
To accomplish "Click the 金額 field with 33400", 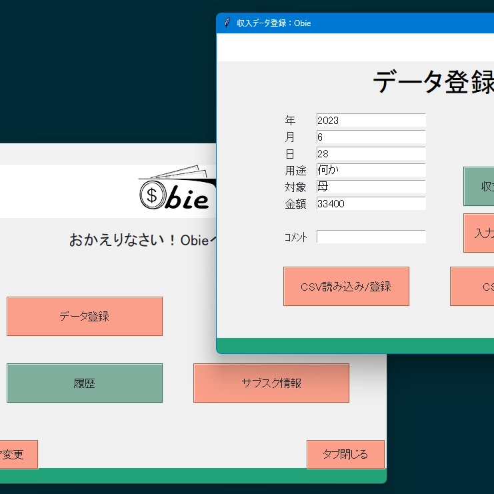I will coord(371,203).
